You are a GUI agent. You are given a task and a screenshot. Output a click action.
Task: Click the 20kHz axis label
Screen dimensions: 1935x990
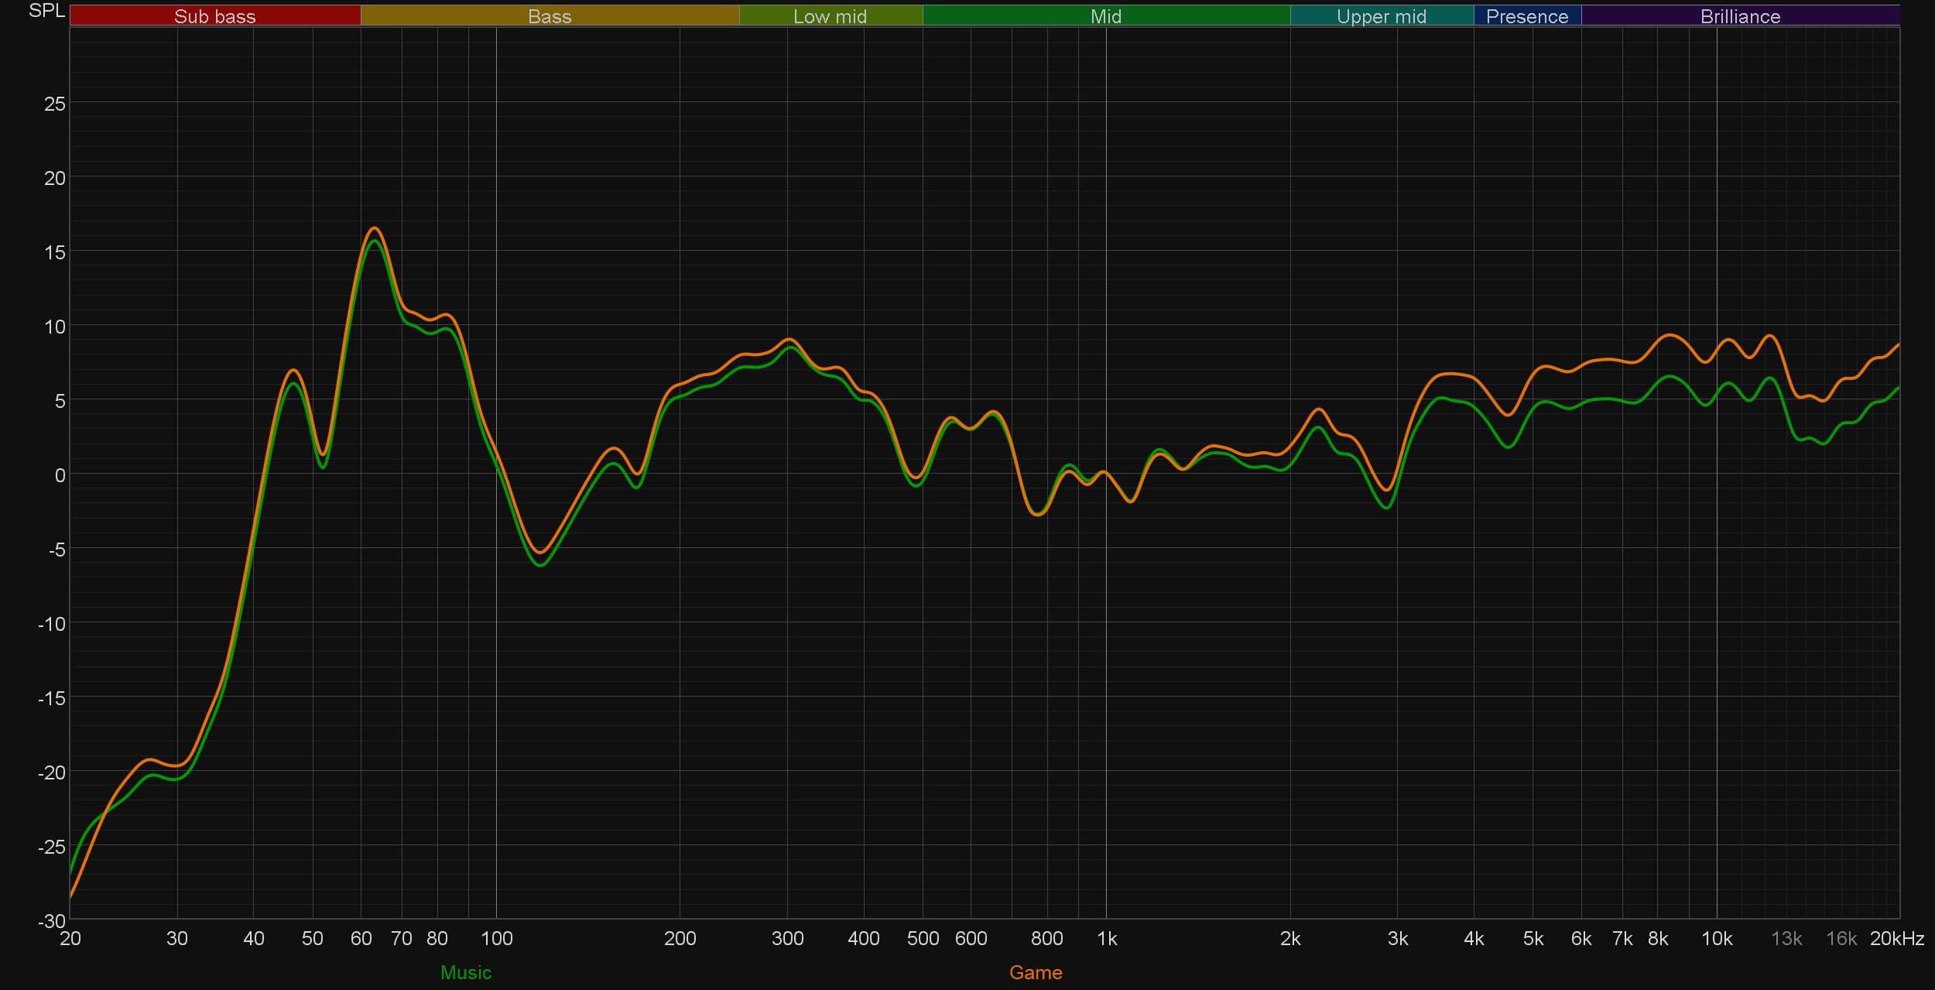coord(1896,939)
